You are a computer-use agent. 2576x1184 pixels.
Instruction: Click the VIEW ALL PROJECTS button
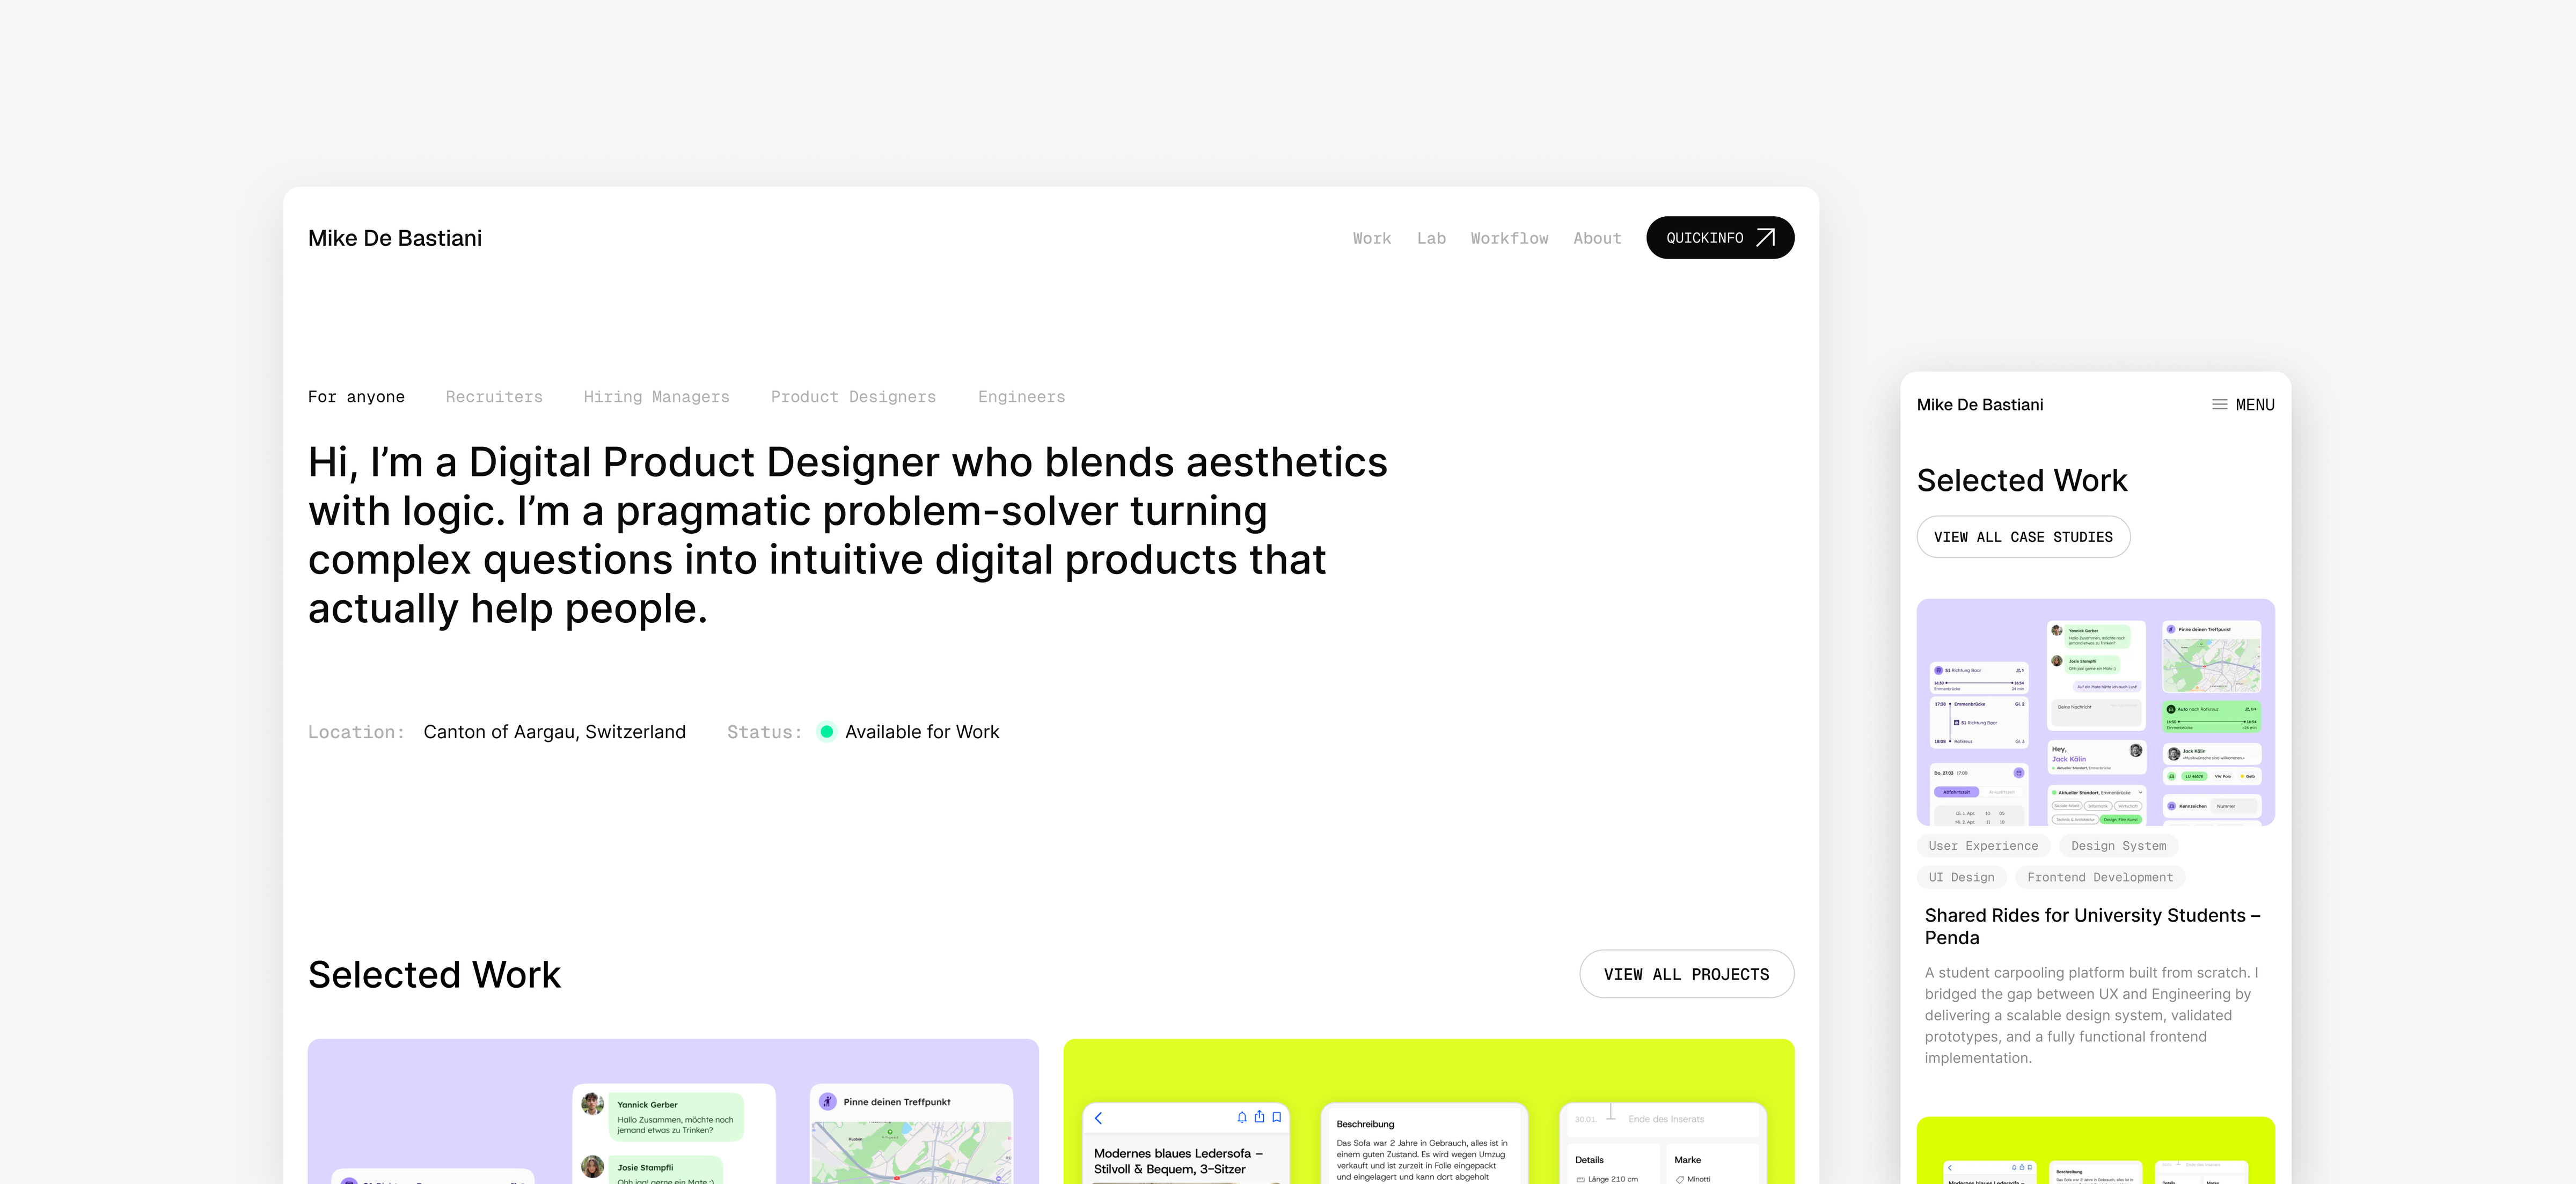pyautogui.click(x=1686, y=974)
